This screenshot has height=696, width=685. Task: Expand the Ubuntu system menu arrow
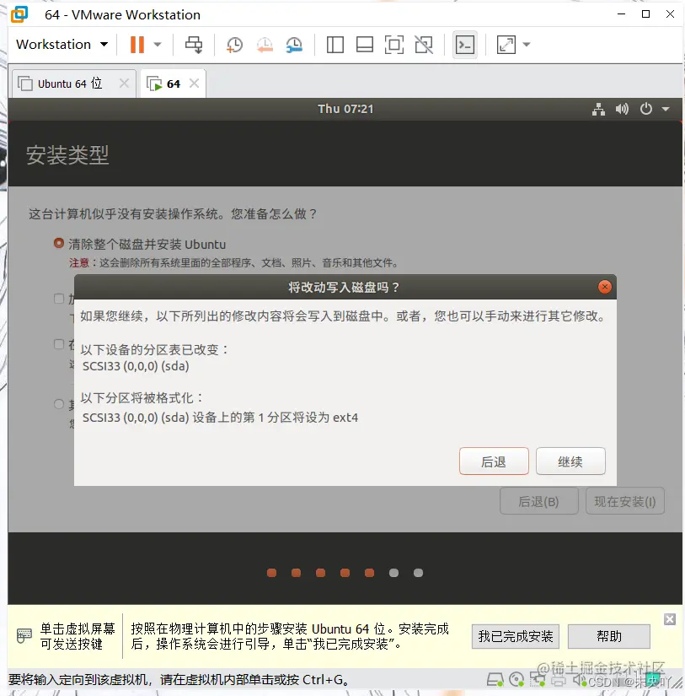(666, 109)
